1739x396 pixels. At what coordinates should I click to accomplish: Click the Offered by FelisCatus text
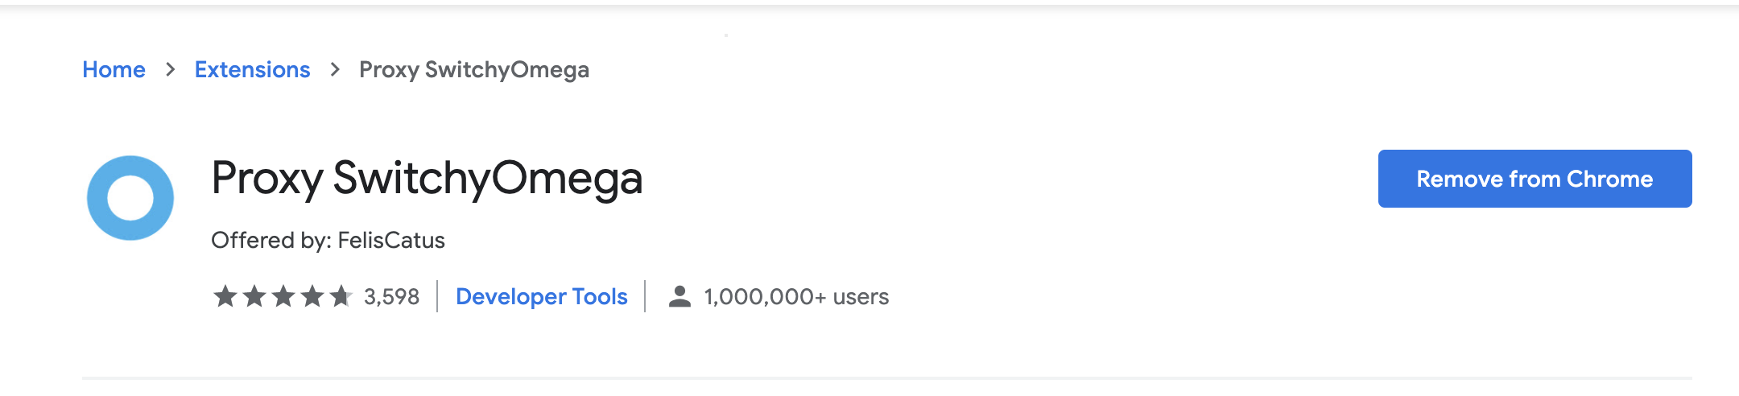click(328, 241)
